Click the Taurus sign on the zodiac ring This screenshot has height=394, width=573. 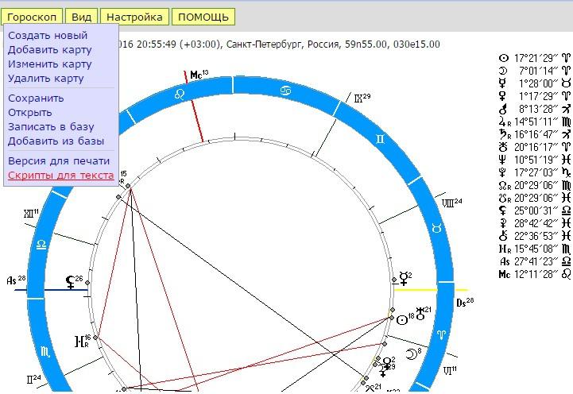pyautogui.click(x=436, y=228)
